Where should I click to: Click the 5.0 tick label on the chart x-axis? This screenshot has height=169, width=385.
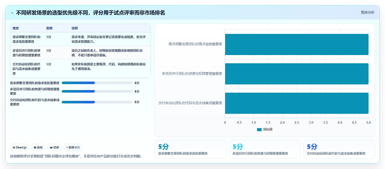point(369,122)
